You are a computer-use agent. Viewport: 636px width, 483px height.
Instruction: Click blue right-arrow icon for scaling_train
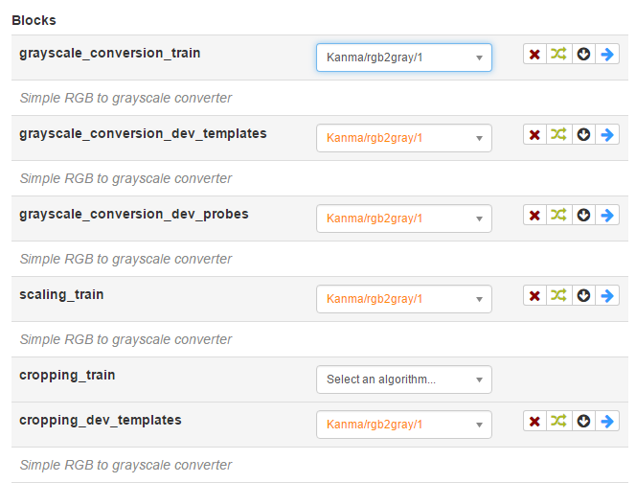coord(607,295)
